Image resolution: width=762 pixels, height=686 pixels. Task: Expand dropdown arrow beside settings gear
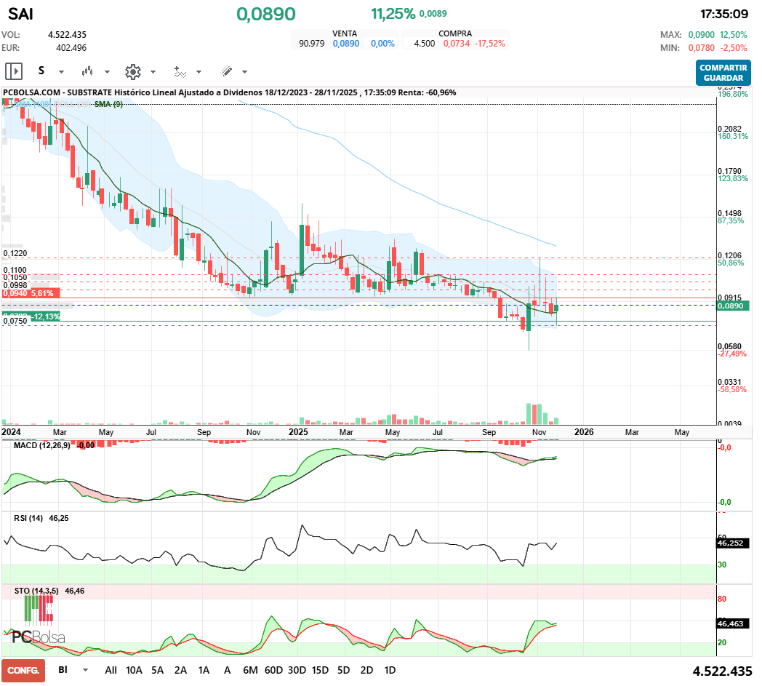coord(153,72)
